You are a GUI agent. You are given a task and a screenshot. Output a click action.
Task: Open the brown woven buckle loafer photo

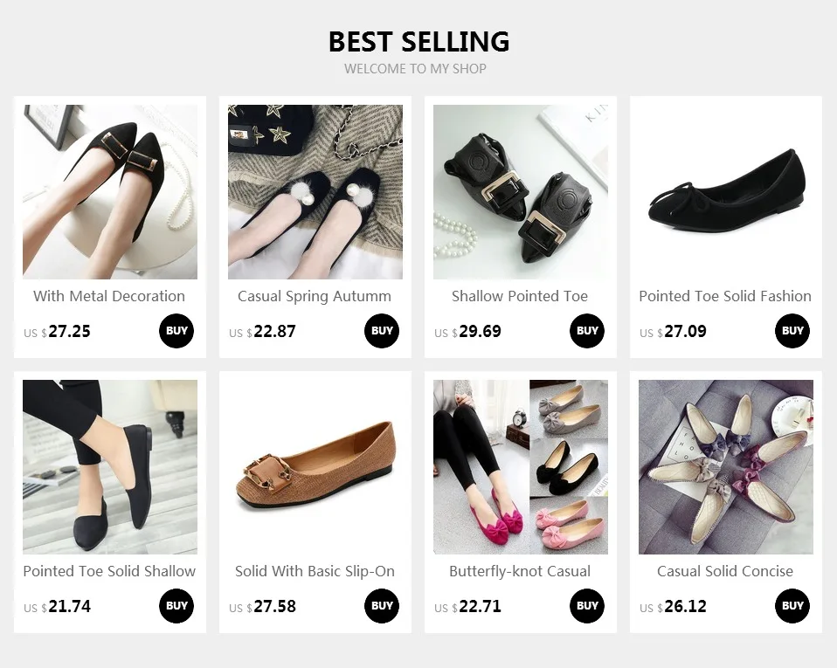coord(315,467)
